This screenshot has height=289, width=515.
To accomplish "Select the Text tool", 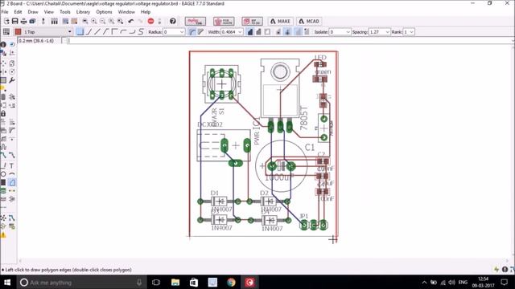I will pyautogui.click(x=12, y=165).
